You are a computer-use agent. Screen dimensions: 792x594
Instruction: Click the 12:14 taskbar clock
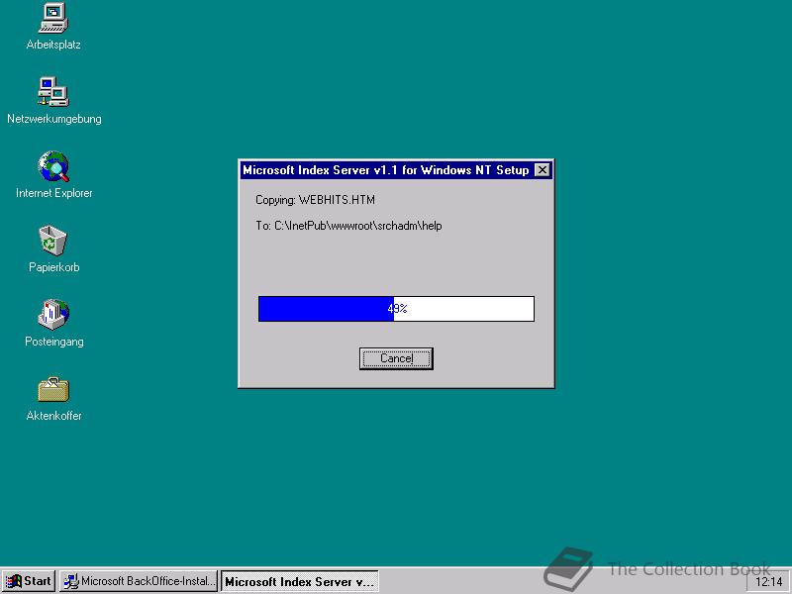768,582
